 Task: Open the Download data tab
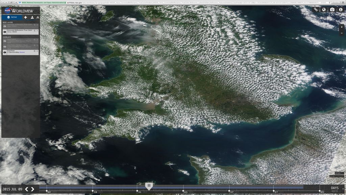pos(32,17)
